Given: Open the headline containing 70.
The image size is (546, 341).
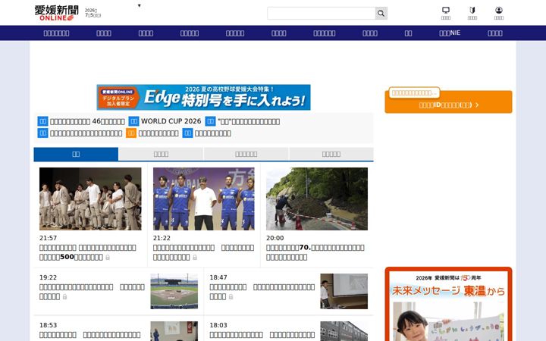Looking at the screenshot, I should point(315,252).
